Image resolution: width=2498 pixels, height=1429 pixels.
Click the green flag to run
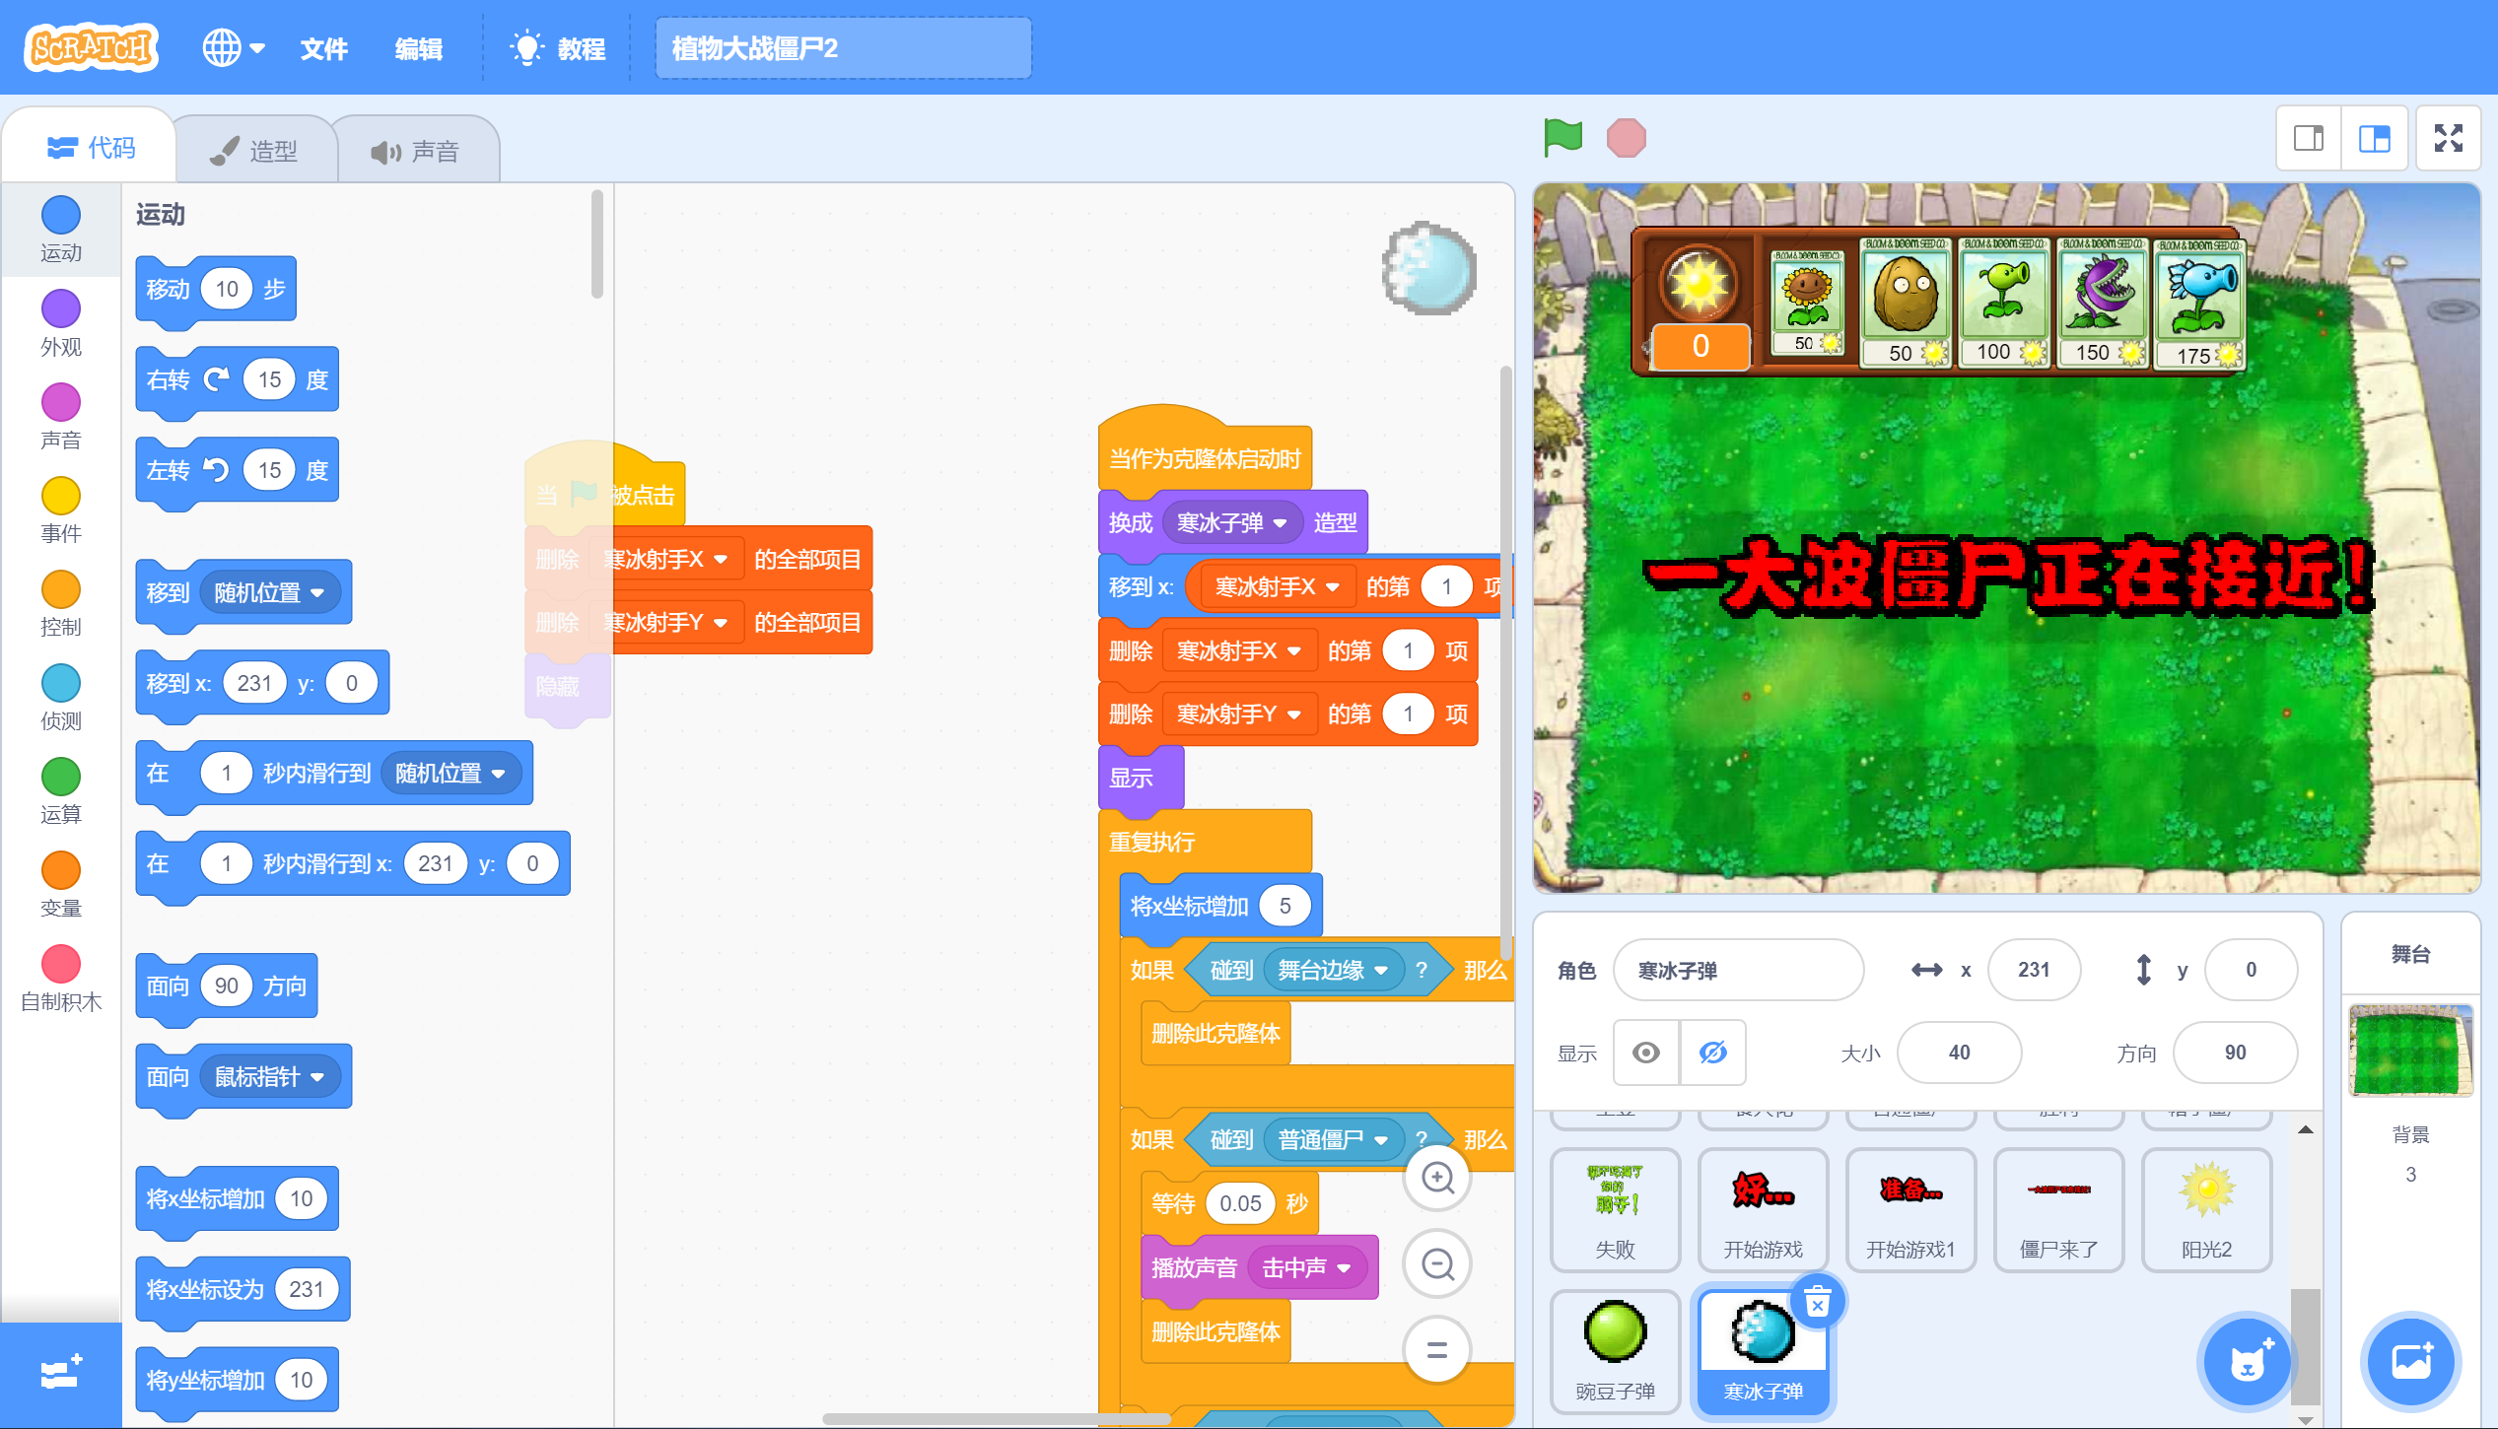coord(1562,137)
